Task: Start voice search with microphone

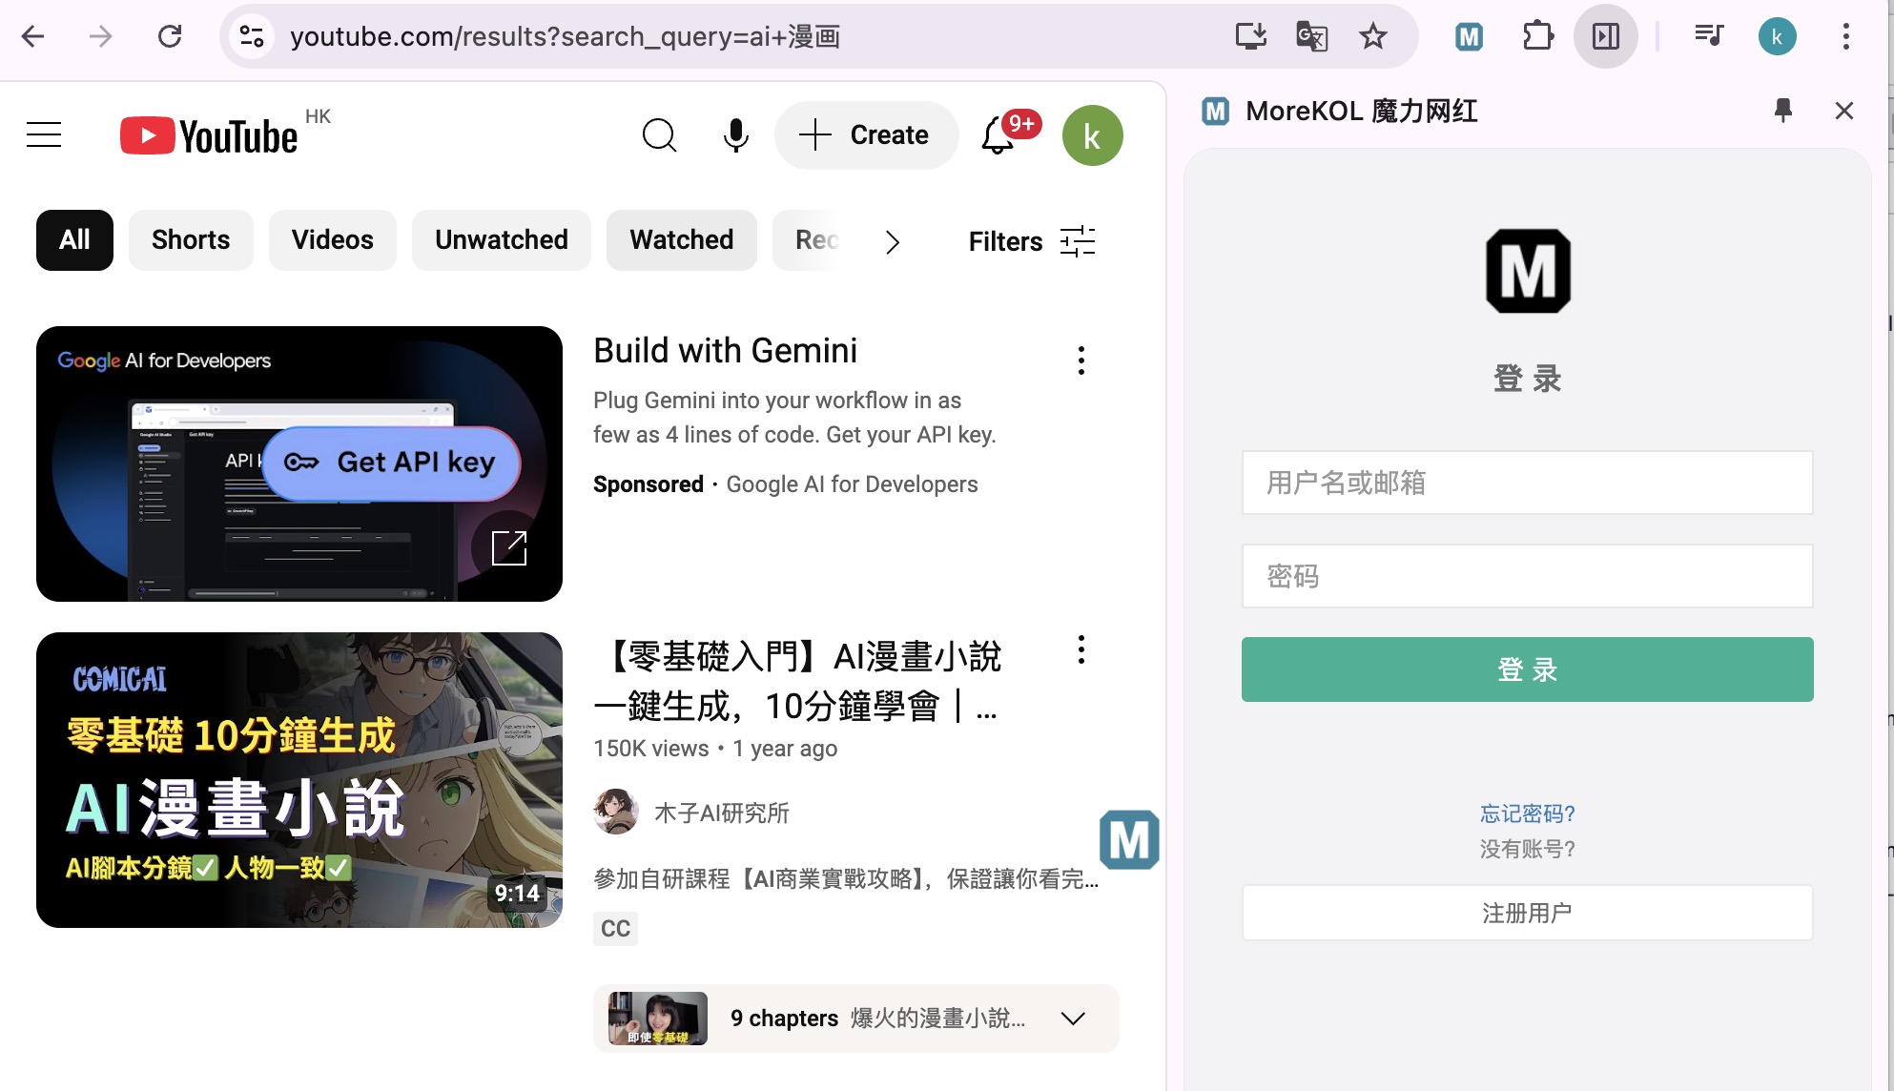Action: click(735, 135)
